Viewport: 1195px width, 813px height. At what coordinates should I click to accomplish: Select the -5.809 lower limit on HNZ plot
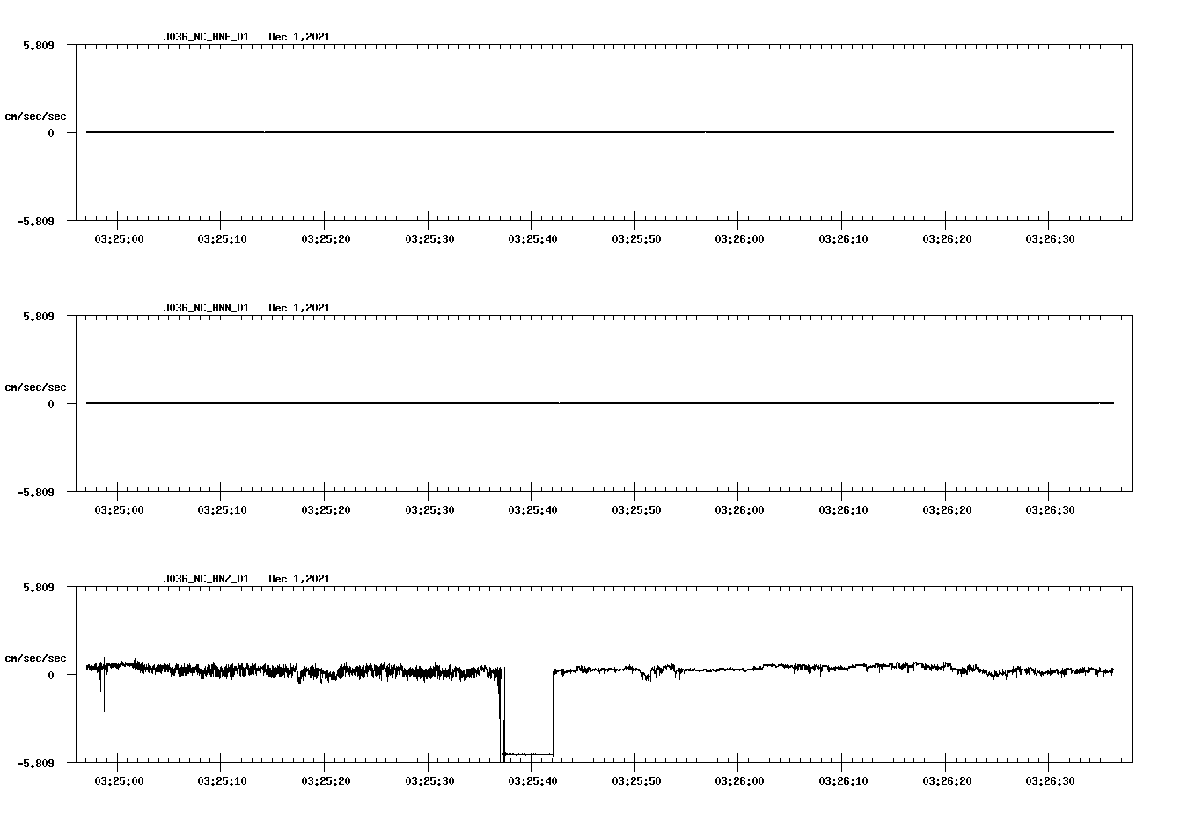point(35,763)
